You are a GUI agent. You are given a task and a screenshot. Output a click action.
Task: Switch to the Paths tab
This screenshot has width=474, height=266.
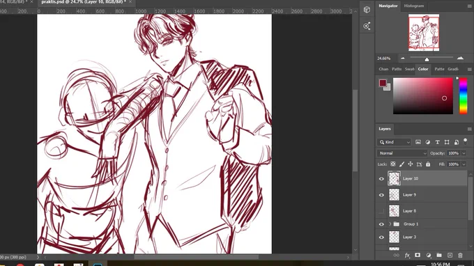tap(397, 69)
